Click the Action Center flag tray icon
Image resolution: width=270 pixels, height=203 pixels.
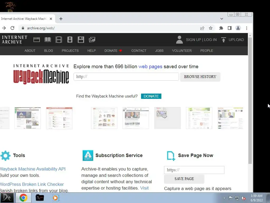230,198
